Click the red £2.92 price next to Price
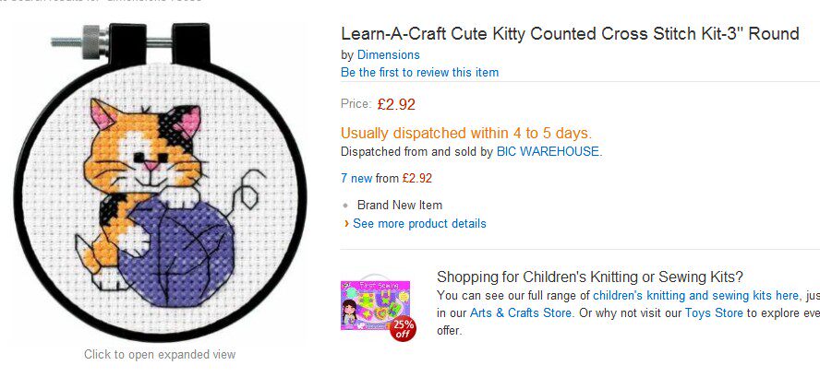The image size is (820, 377). pos(396,104)
